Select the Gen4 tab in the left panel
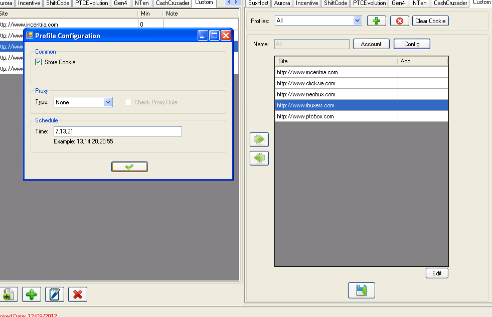The image size is (492, 317). (120, 3)
